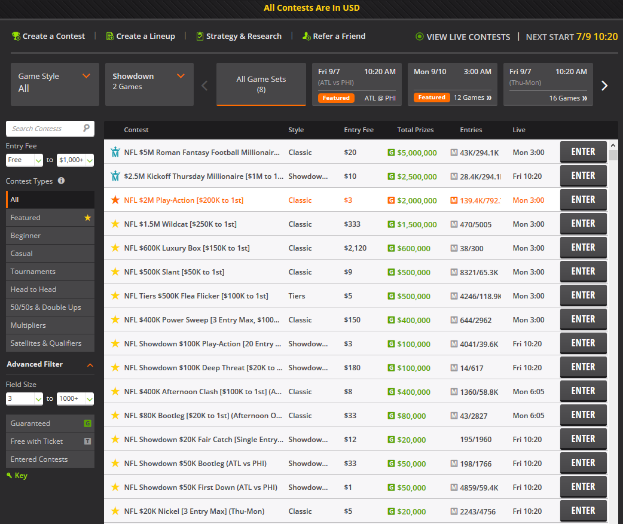Click the star beside NFL $20K Nickel
Screen dimensions: 623x524
[115, 511]
